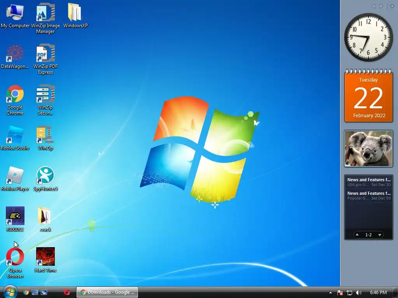Open the volume speaker tray icon

[359, 293]
